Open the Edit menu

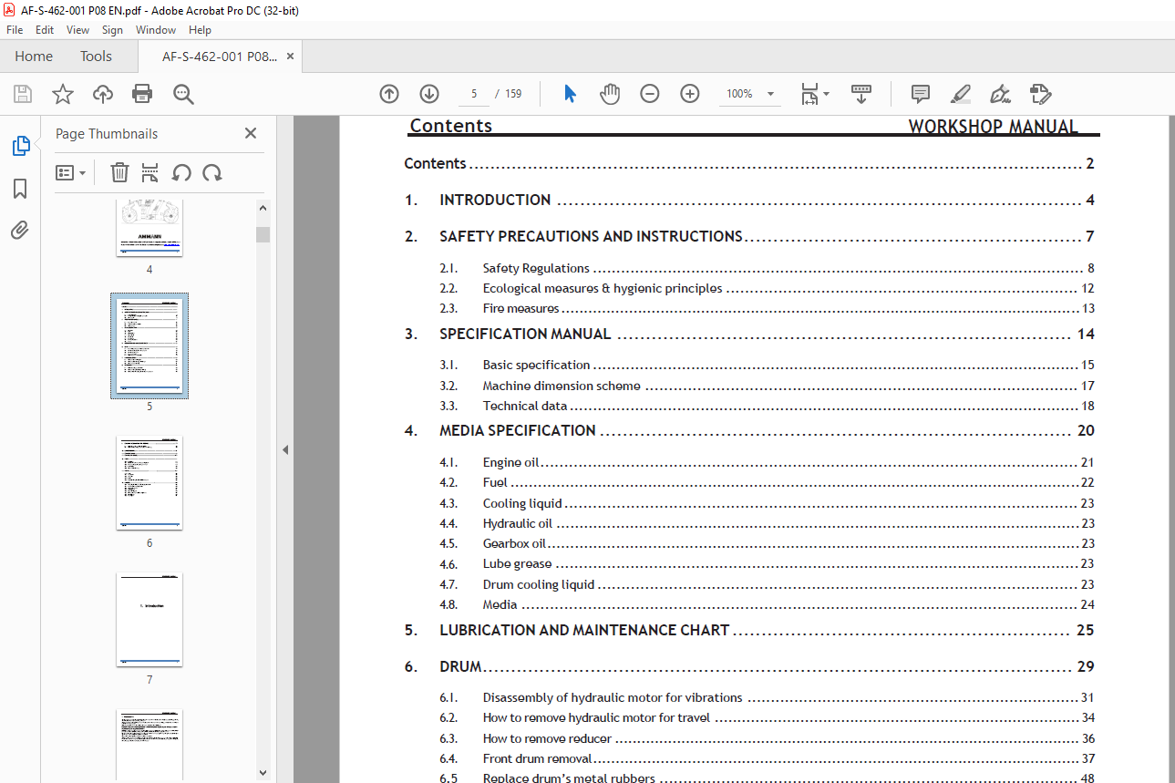[x=45, y=30]
